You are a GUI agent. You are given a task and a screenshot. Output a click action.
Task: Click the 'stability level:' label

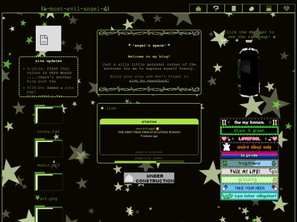[149, 158]
